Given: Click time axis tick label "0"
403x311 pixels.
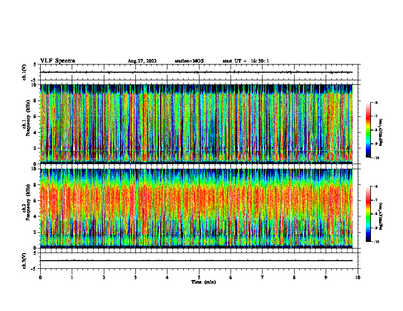Looking at the screenshot, I should (x=40, y=277).
